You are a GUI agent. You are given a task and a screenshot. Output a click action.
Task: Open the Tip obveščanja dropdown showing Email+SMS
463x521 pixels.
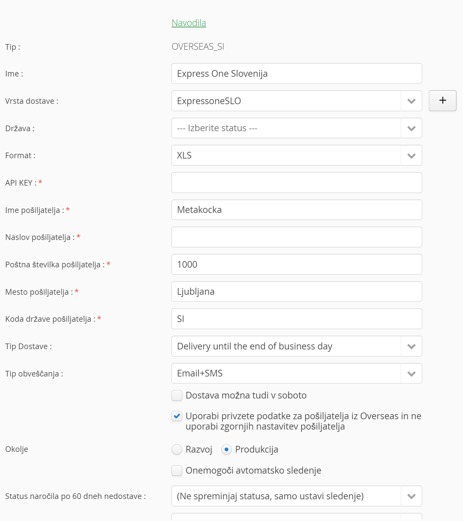coord(297,373)
